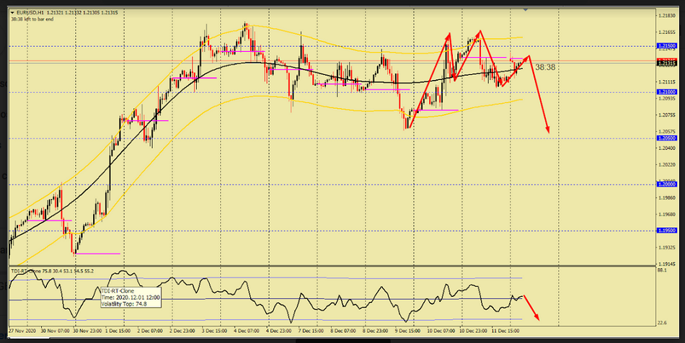This screenshot has width=685, height=343.
Task: Select the 1.20000 price level tag
Action: click(666, 184)
